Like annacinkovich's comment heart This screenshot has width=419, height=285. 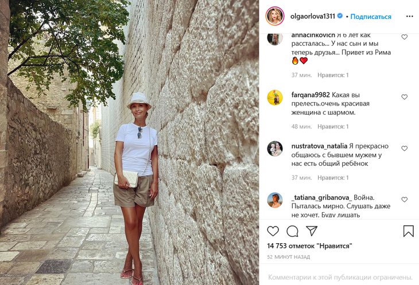pyautogui.click(x=404, y=37)
